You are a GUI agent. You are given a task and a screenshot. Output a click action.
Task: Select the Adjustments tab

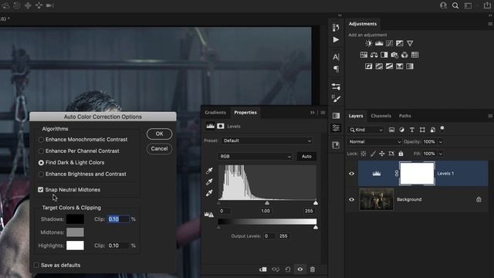[x=362, y=24]
